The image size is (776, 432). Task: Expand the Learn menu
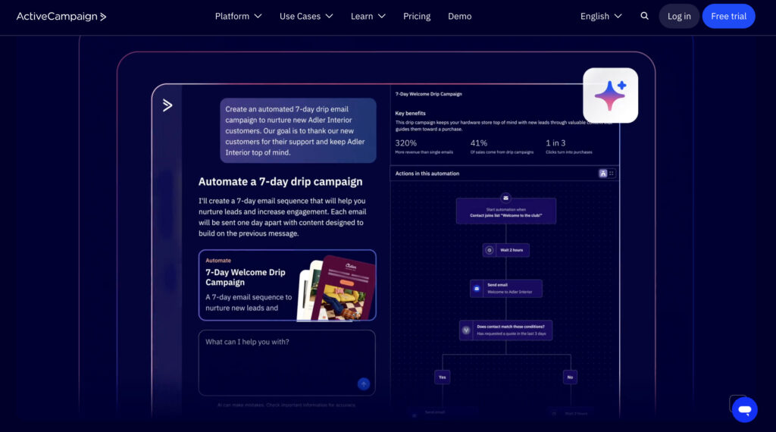[368, 17]
